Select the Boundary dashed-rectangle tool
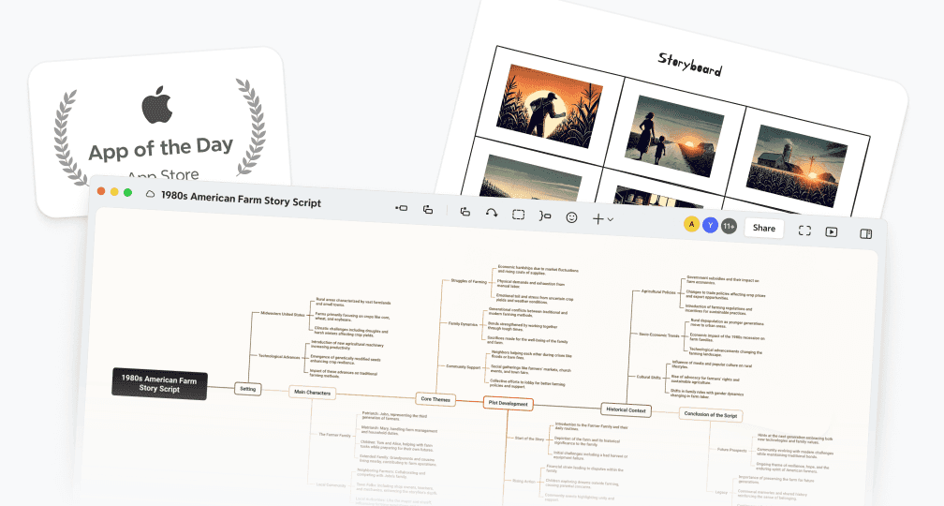The image size is (944, 506). (518, 215)
